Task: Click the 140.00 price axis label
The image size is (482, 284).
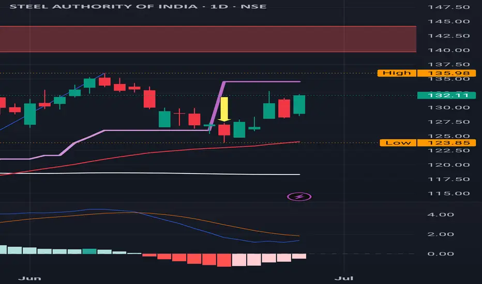Action: coord(449,50)
